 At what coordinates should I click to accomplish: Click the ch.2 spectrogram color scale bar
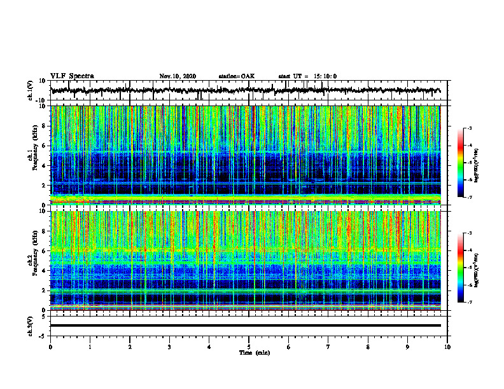460,268
